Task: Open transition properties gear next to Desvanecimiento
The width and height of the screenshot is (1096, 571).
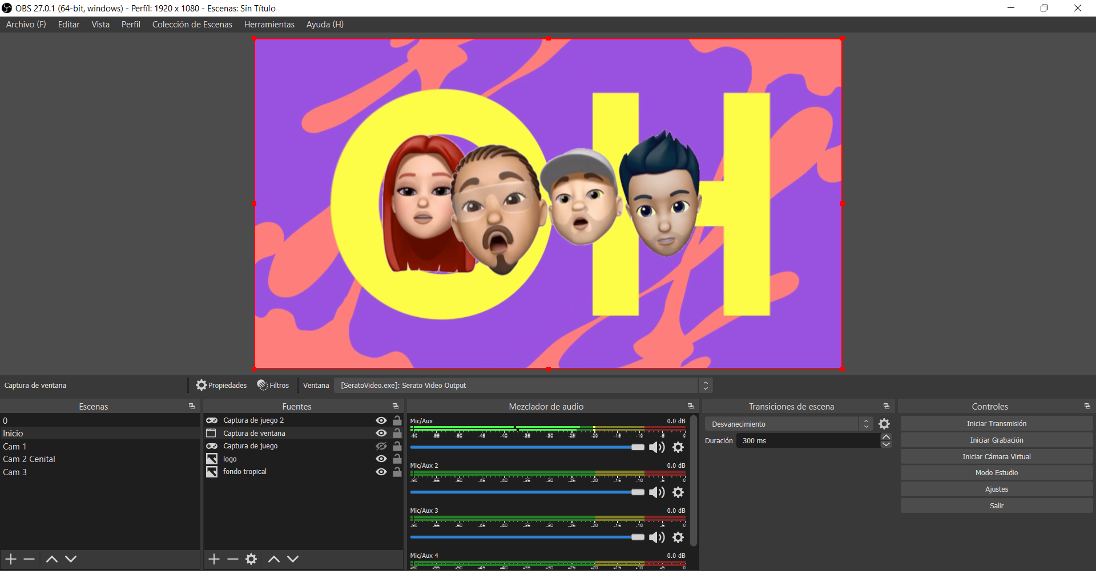Action: pyautogui.click(x=884, y=424)
